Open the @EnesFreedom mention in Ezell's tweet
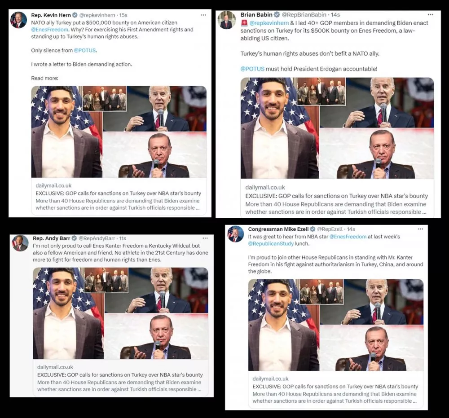Screen dimensions: 449x418 pos(348,237)
